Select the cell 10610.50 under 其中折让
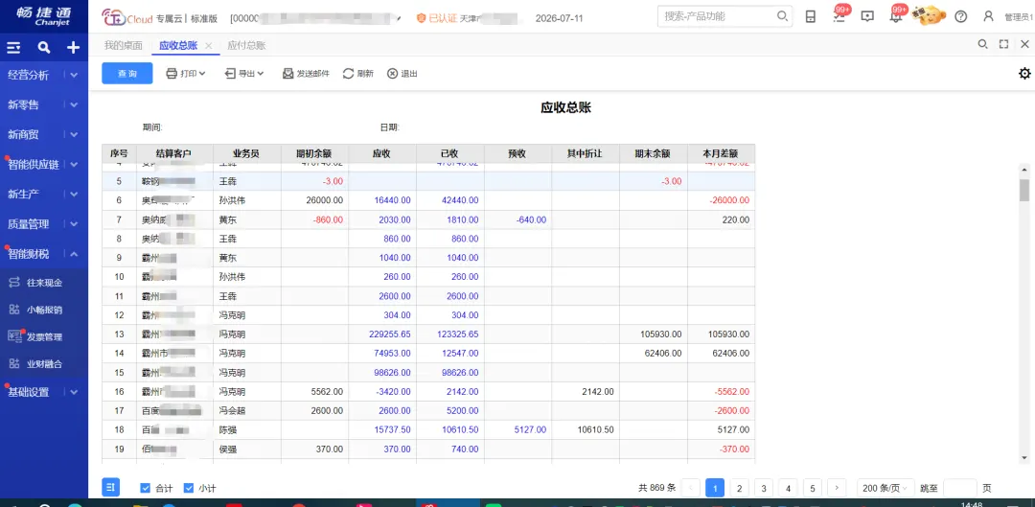 586,429
